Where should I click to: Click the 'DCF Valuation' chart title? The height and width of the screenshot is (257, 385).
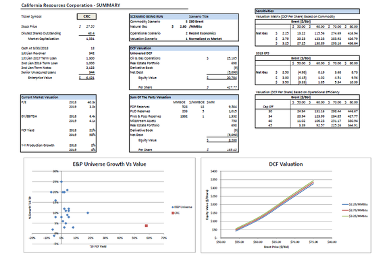coord(286,164)
